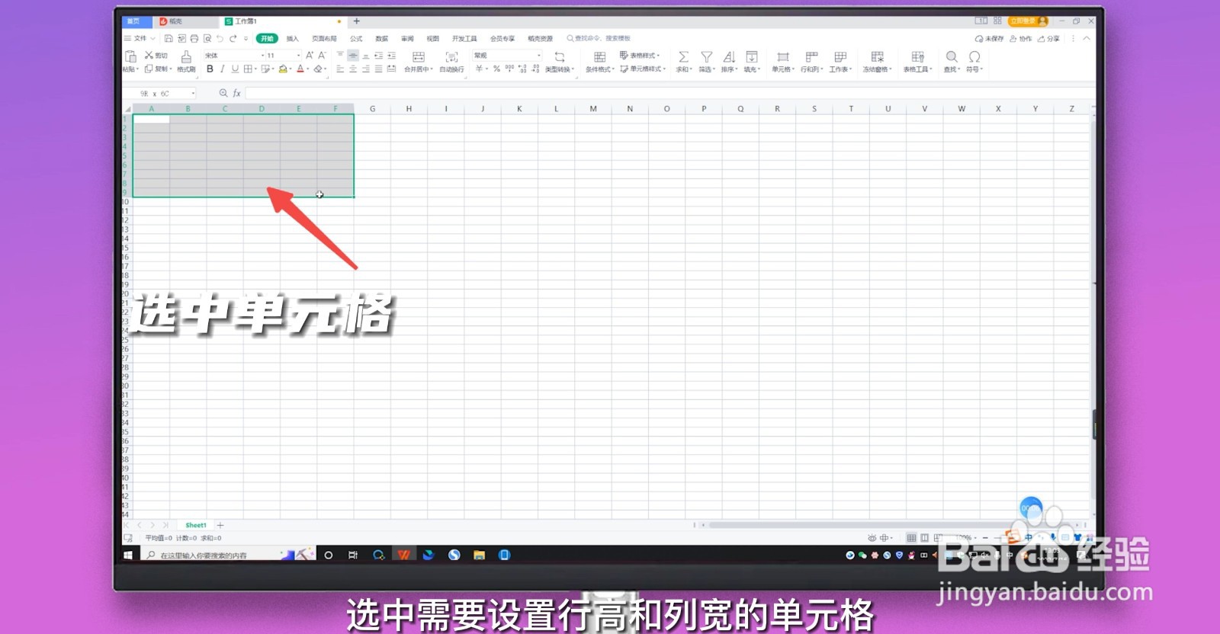Click the Cells (单元格) icon
This screenshot has height=634, width=1220.
782,56
